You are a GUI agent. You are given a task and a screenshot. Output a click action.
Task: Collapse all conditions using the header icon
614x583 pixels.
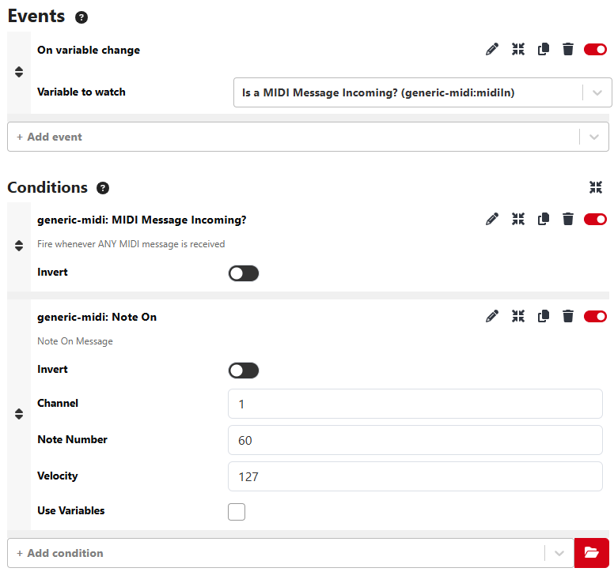click(596, 187)
